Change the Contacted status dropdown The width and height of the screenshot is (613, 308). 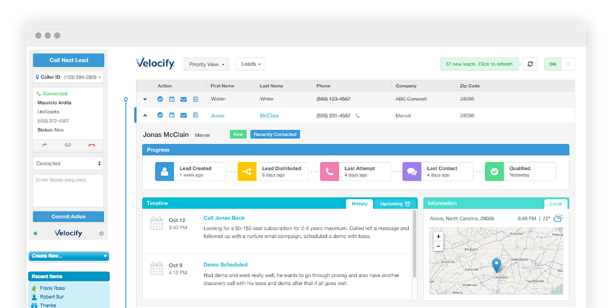[x=68, y=163]
